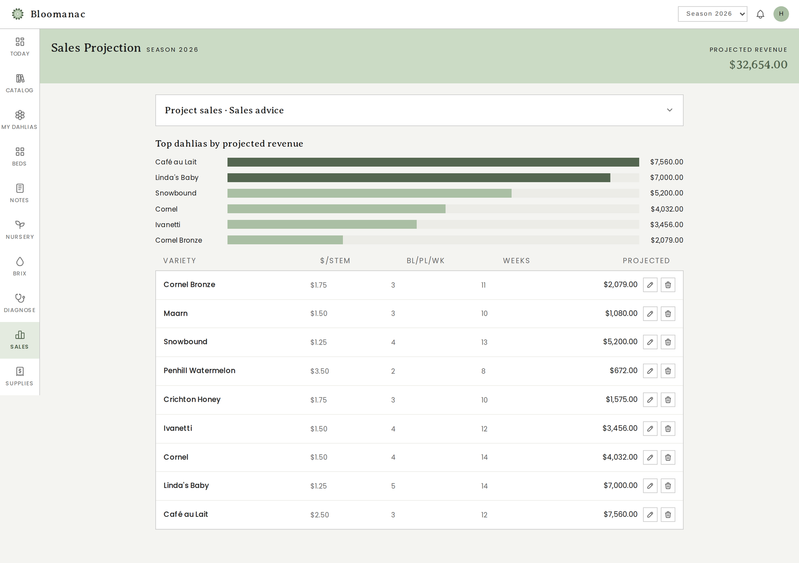Edit the Snowbound row

click(x=650, y=342)
